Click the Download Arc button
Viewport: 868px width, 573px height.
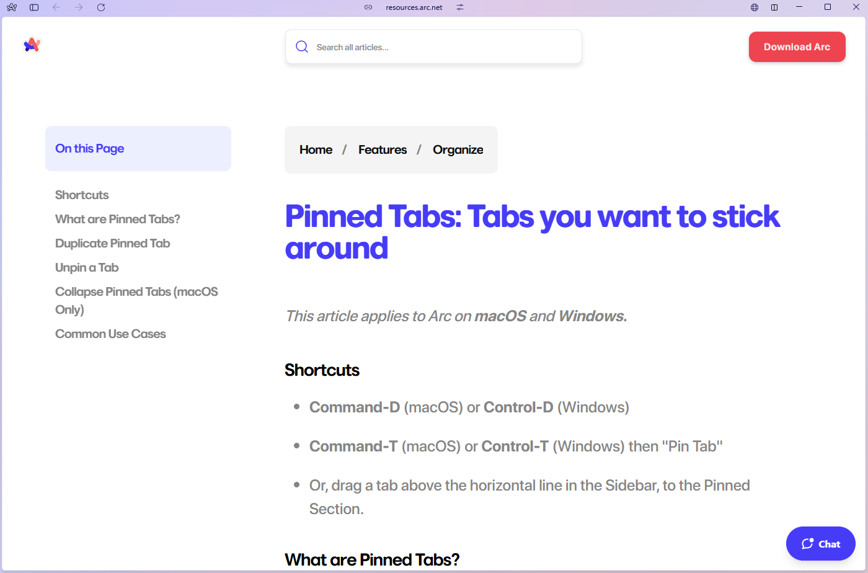click(x=797, y=47)
